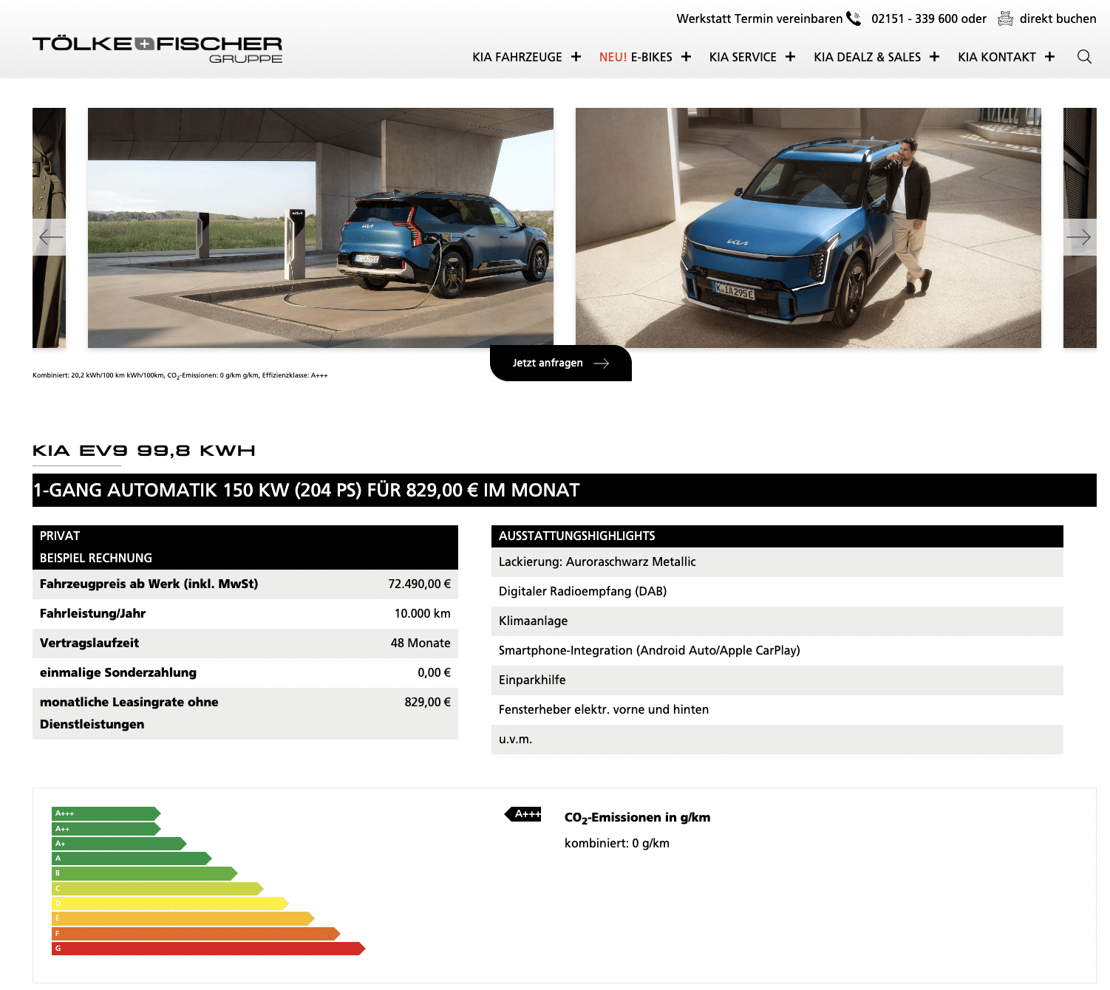Expand KIA Dealz & Sales plus icon
Screen dimensions: 1110x990
pyautogui.click(x=934, y=57)
